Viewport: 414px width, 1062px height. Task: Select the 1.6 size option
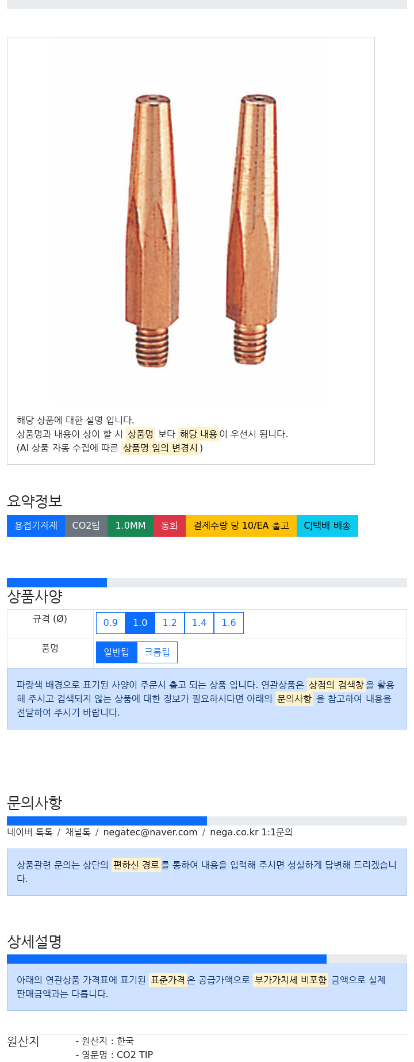(x=229, y=623)
